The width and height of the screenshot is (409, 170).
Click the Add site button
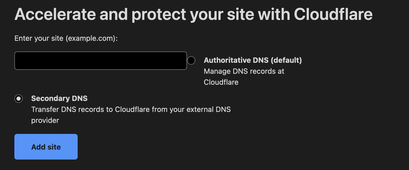pos(46,147)
